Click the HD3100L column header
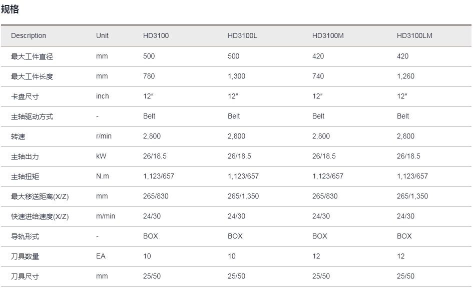The image size is (474, 289). tap(242, 35)
